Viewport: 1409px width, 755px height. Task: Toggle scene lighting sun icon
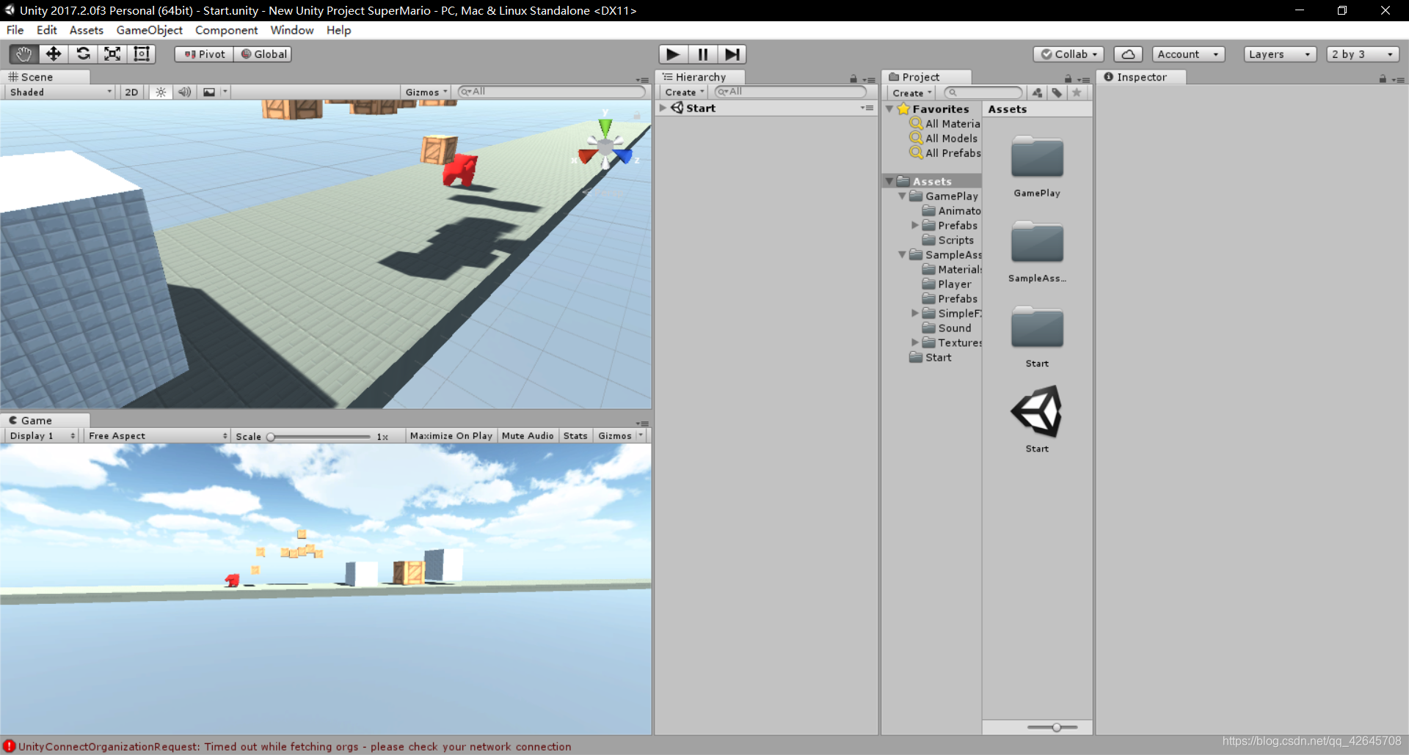161,92
